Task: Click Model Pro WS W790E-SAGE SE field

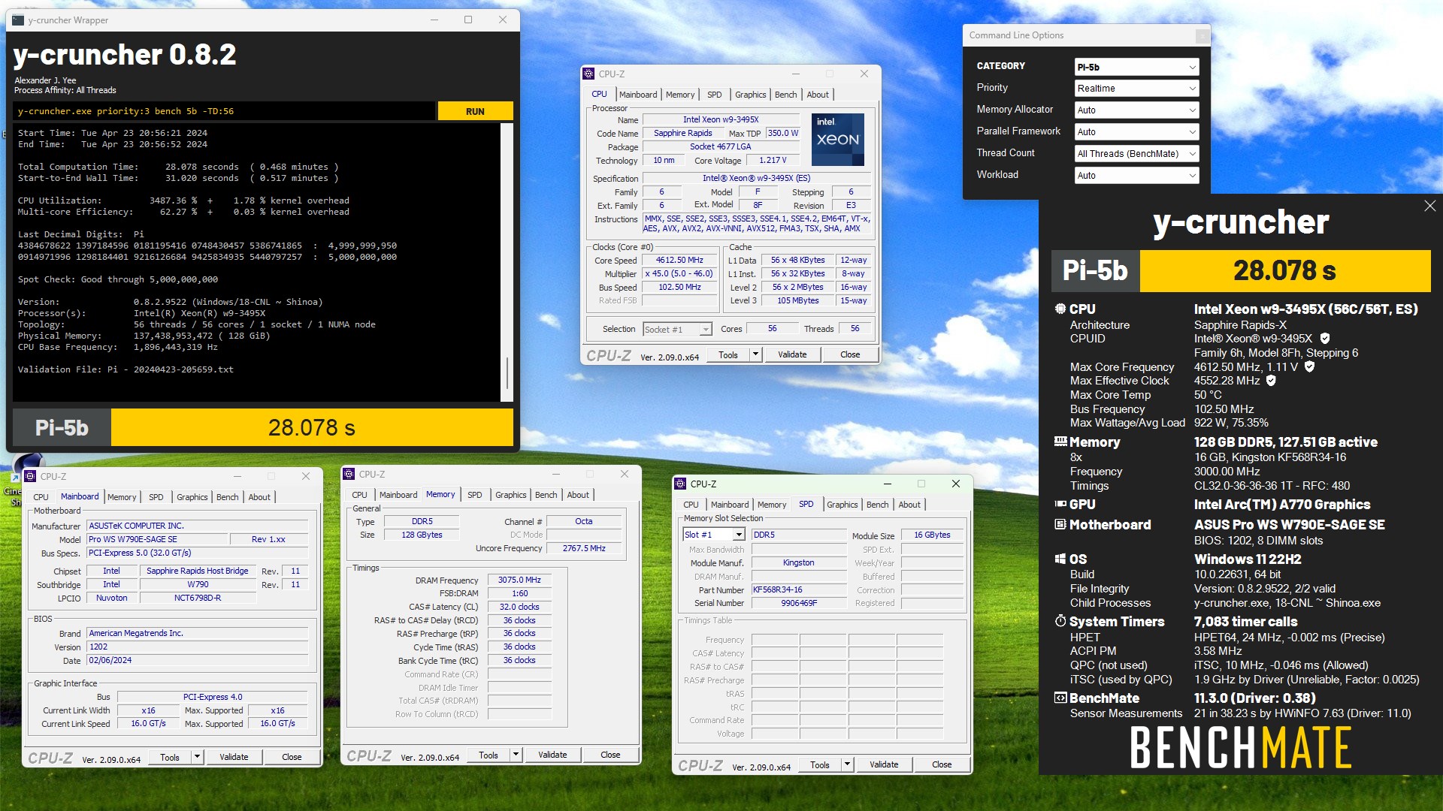Action: pyautogui.click(x=157, y=539)
